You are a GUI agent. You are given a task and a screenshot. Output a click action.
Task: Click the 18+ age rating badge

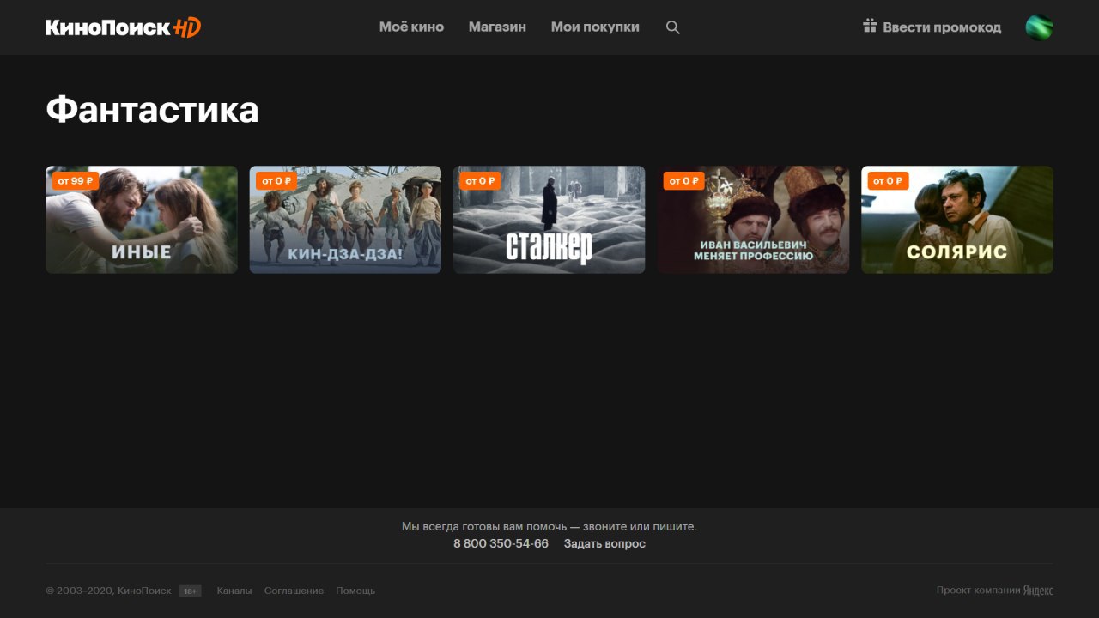[190, 591]
